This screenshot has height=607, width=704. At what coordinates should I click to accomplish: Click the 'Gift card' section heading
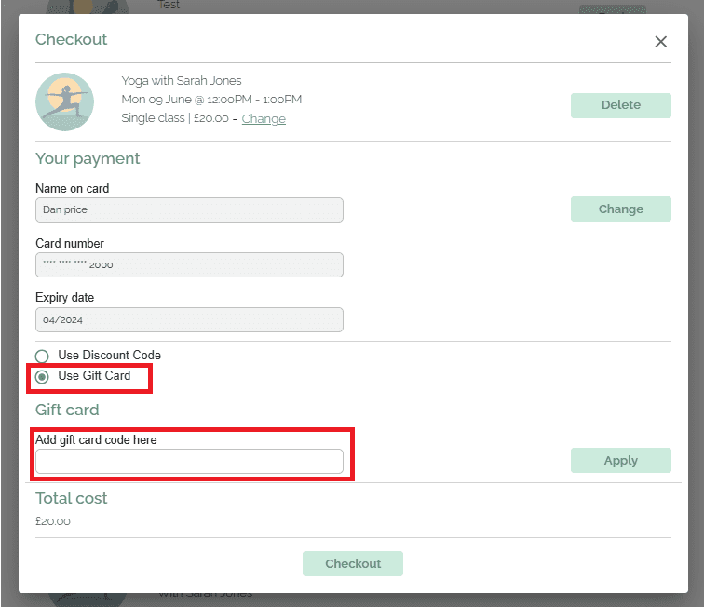[67, 410]
